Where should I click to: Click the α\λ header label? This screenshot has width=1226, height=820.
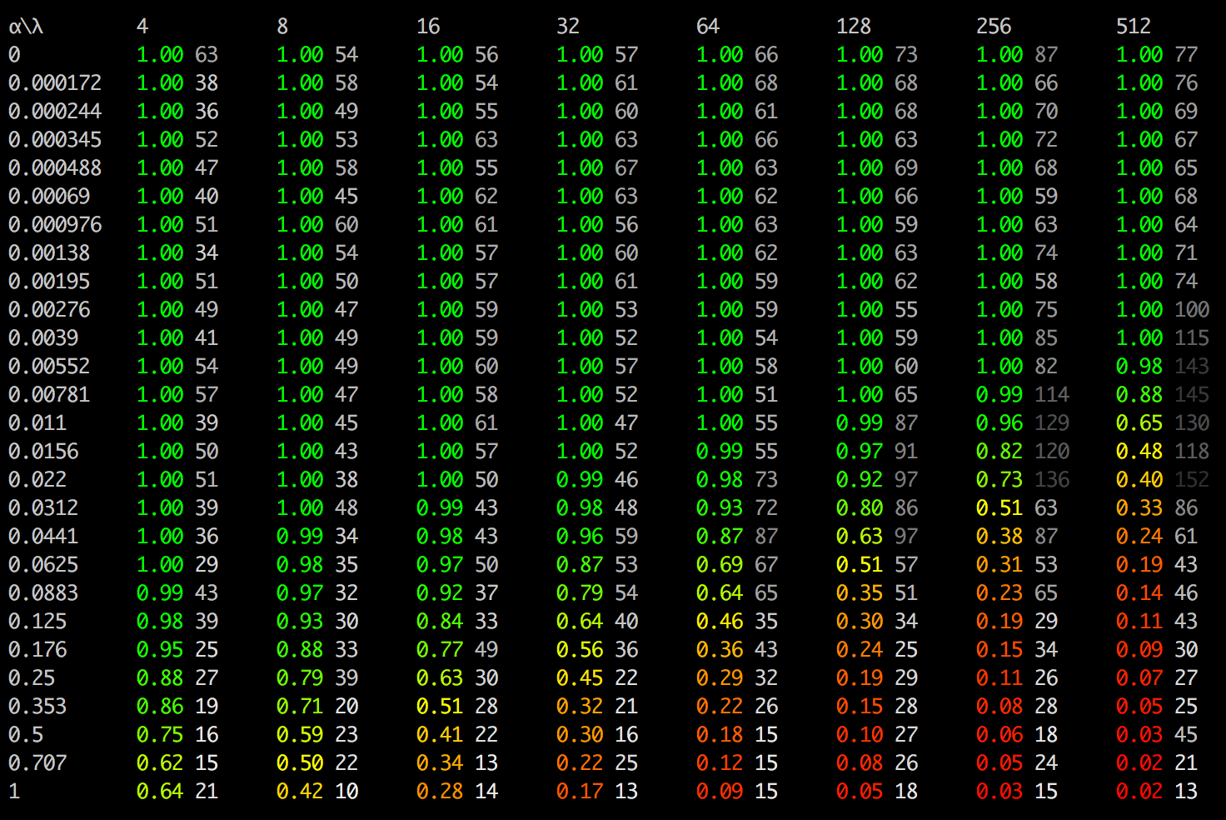tap(26, 27)
